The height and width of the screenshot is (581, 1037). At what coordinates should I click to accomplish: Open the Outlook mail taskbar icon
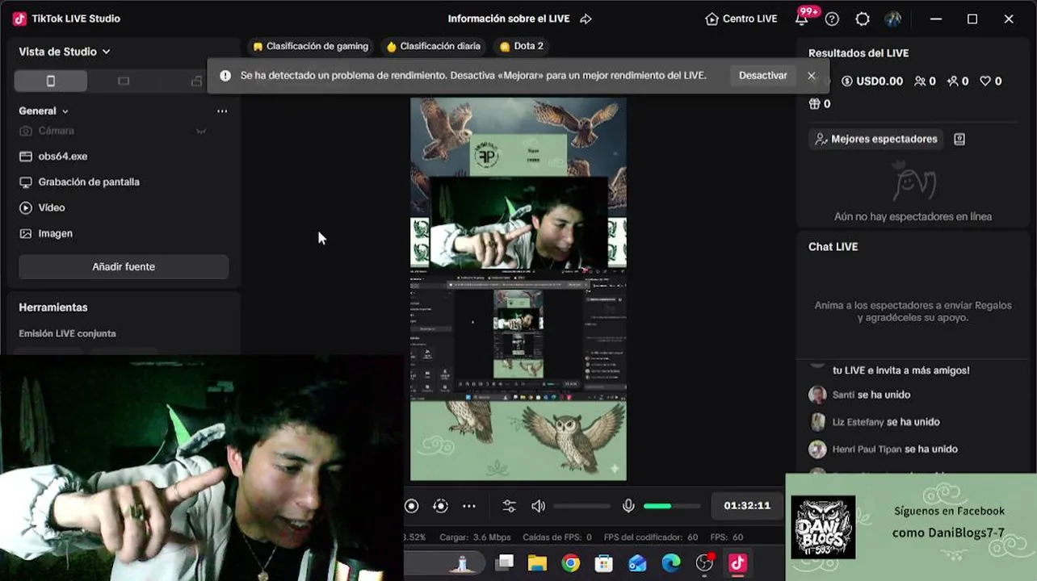click(638, 563)
